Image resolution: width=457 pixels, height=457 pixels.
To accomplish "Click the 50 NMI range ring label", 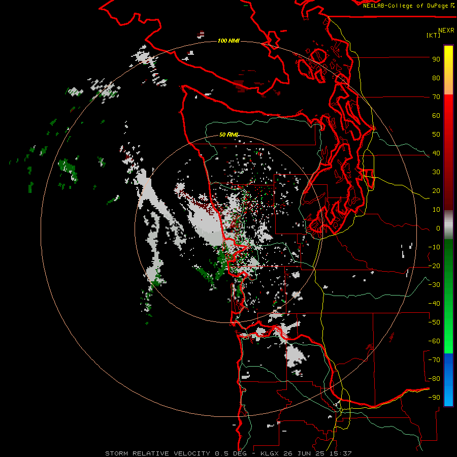I will [229, 135].
